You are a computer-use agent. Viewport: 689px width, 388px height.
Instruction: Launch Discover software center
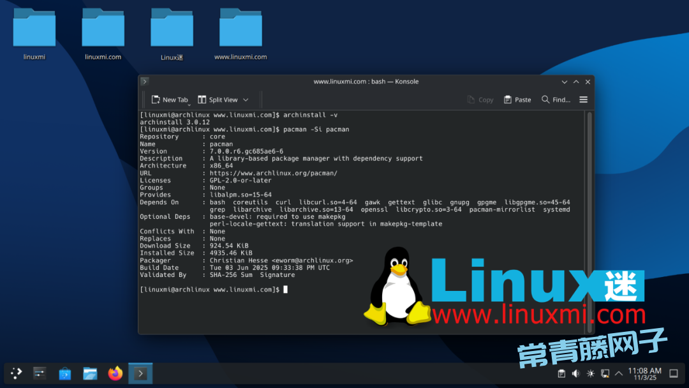[65, 373]
